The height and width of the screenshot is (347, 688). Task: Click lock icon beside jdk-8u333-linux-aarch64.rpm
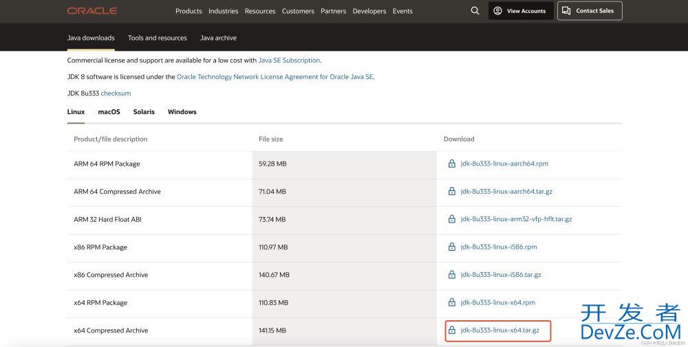(x=451, y=164)
